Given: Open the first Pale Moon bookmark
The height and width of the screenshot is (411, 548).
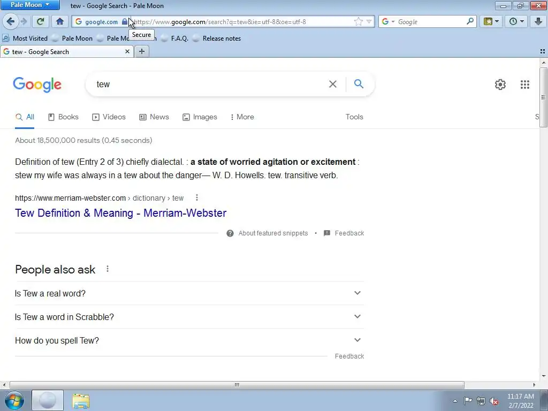Looking at the screenshot, I should (72, 38).
